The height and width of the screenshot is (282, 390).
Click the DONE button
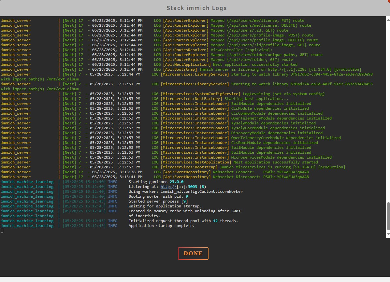(193, 253)
